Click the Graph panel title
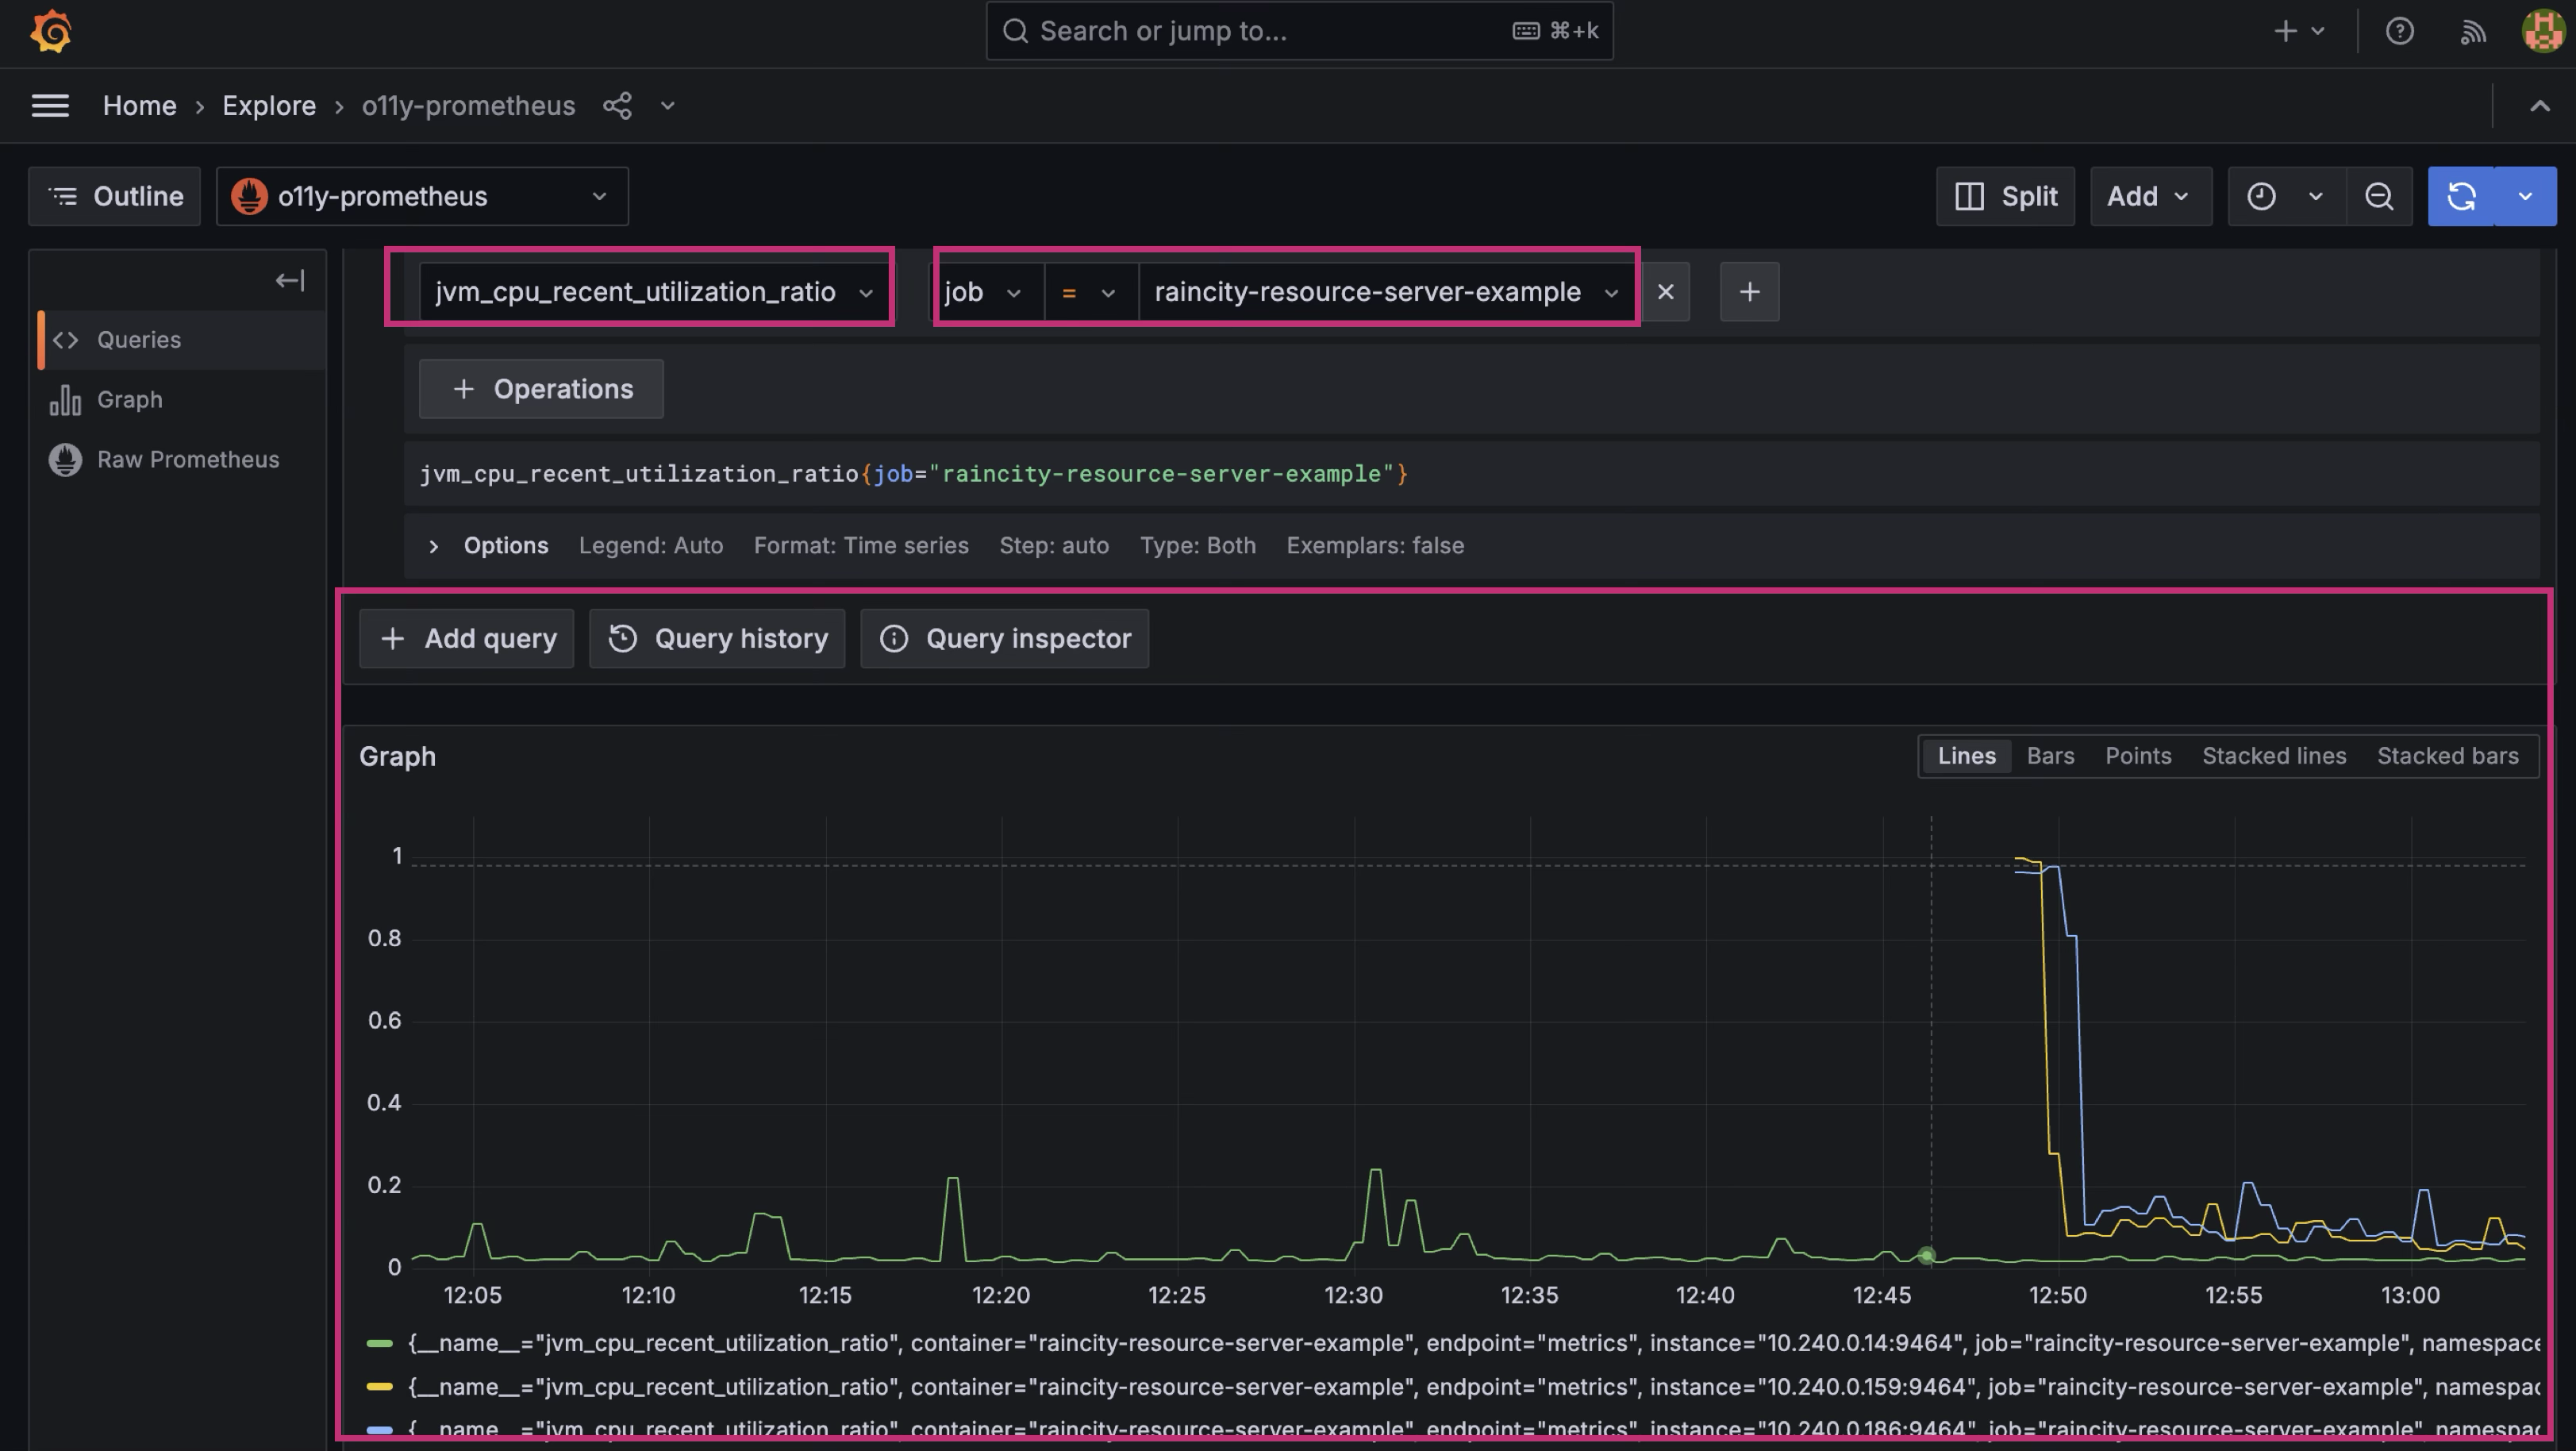2576x1451 pixels. (x=397, y=757)
